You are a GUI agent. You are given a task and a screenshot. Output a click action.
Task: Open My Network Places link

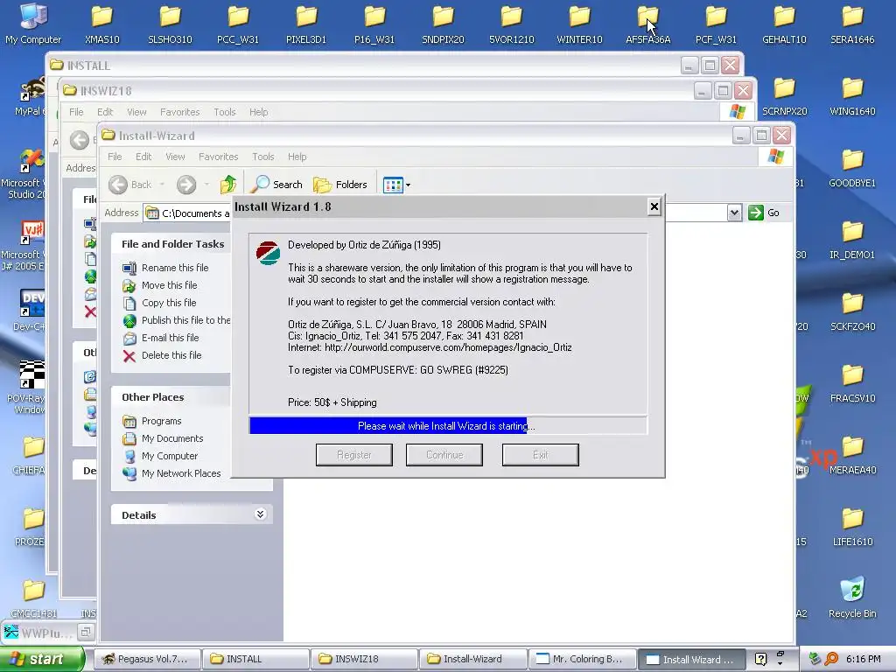click(x=180, y=473)
